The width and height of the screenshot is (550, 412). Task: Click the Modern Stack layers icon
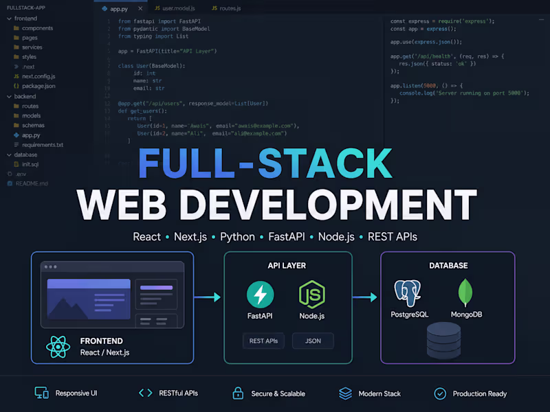pyautogui.click(x=346, y=393)
